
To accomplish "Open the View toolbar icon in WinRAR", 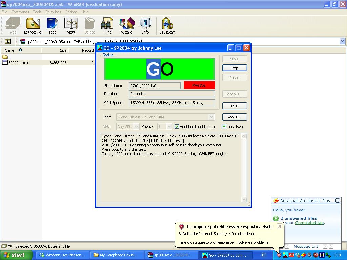I will click(71, 26).
